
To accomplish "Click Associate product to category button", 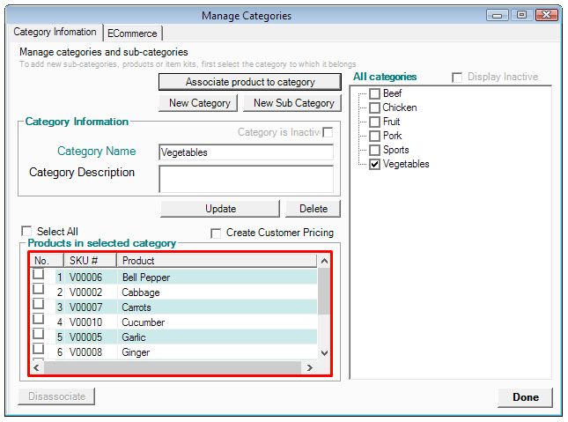I will [249, 82].
